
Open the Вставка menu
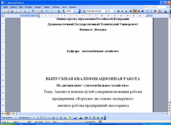point(29,7)
